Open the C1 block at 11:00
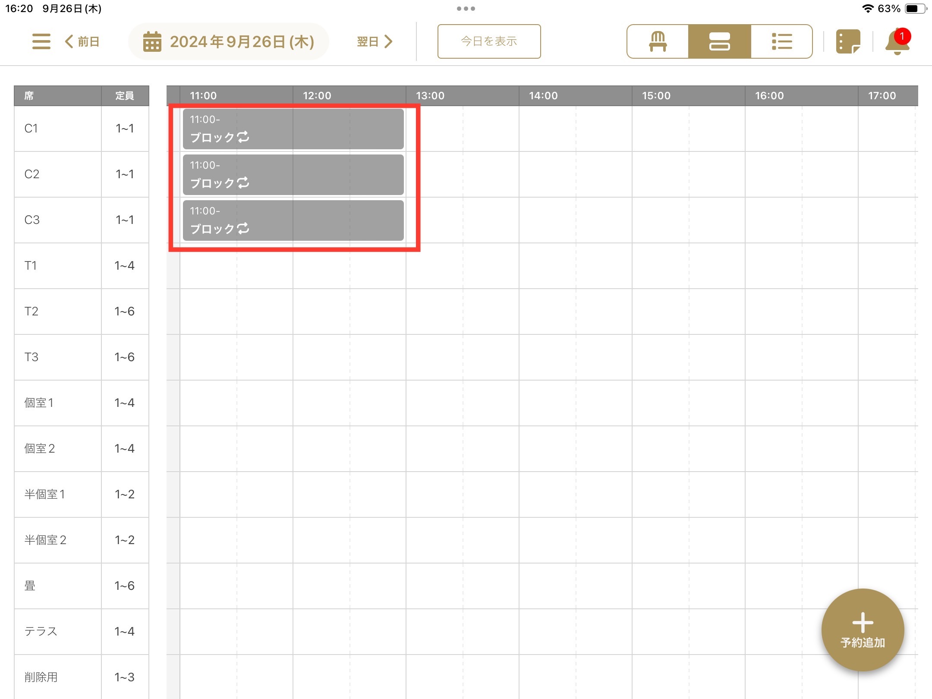Screen dimensions: 932x699 click(x=293, y=129)
